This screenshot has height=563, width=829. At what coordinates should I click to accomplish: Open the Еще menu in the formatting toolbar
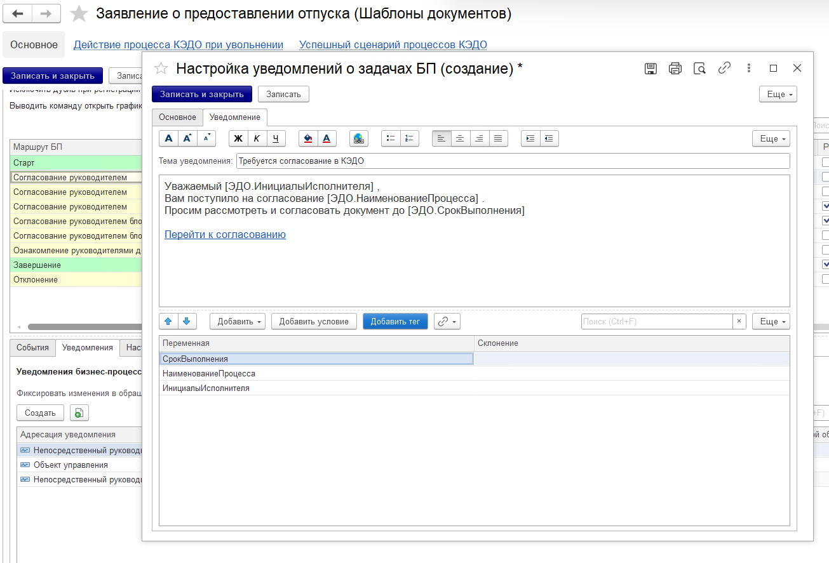771,138
